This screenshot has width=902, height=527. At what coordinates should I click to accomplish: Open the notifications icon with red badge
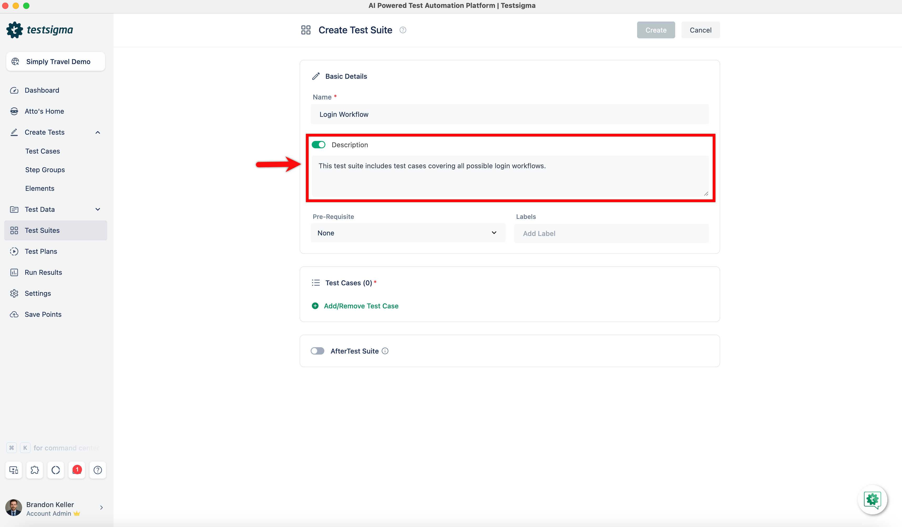pos(76,470)
